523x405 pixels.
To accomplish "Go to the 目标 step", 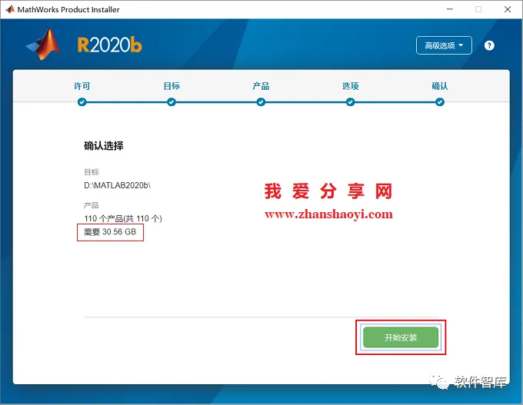I will [172, 86].
